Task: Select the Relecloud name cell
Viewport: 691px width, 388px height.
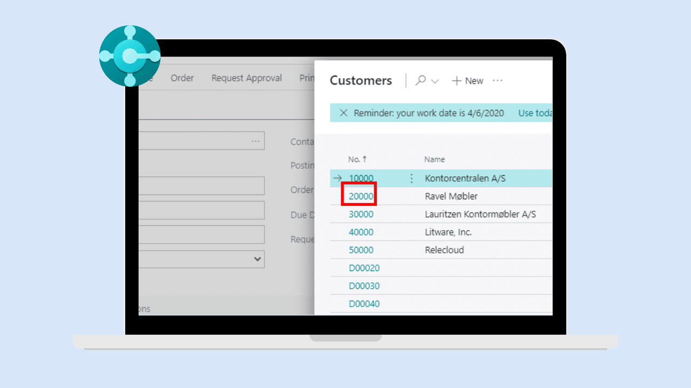Action: click(x=445, y=250)
